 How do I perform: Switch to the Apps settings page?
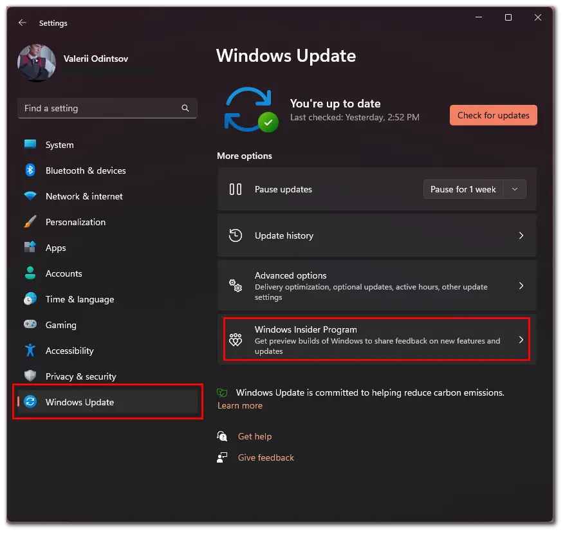tap(107, 247)
